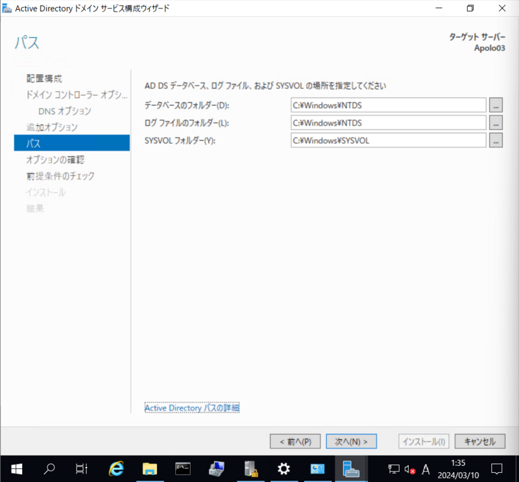Screen dimensions: 519x482
Task: Open the notification center icon
Action: [x=496, y=469]
